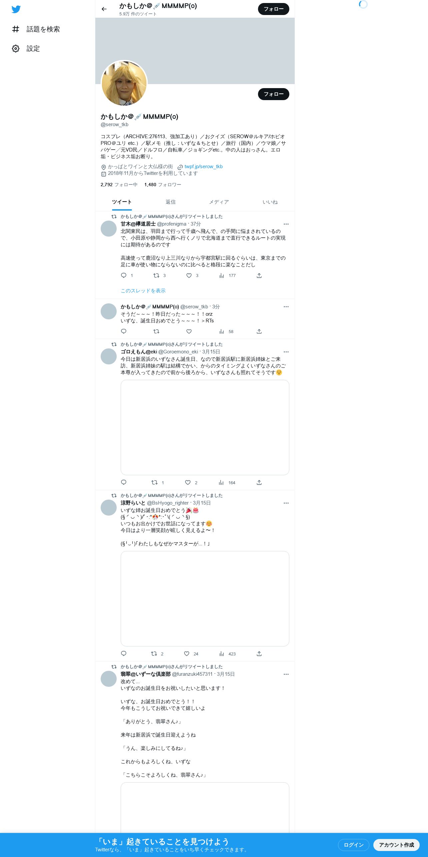
Task: Click the フォロー button below the banner
Action: 274,94
